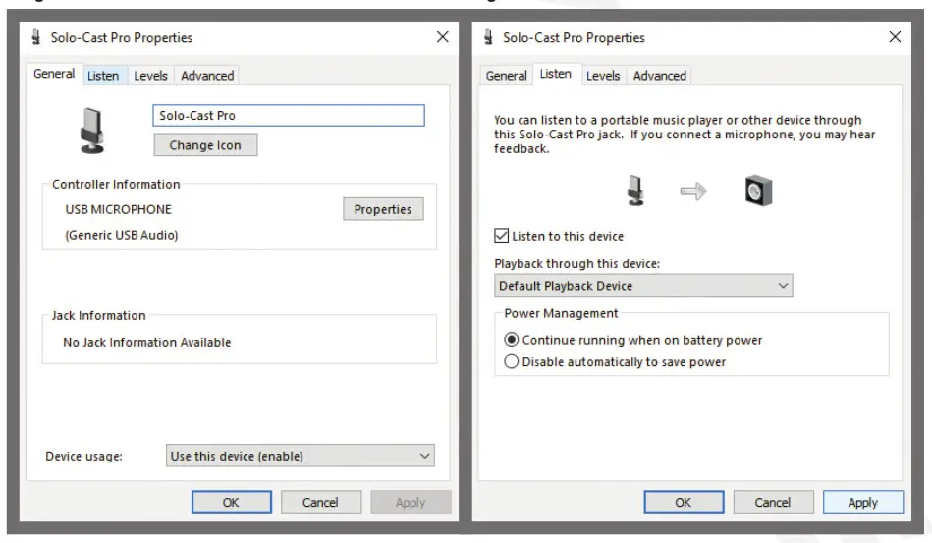Open the Advanced tab in right dialog
This screenshot has height=543, width=932.
tap(659, 76)
